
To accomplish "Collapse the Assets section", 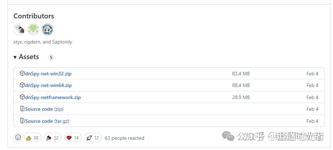I will 15,57.
